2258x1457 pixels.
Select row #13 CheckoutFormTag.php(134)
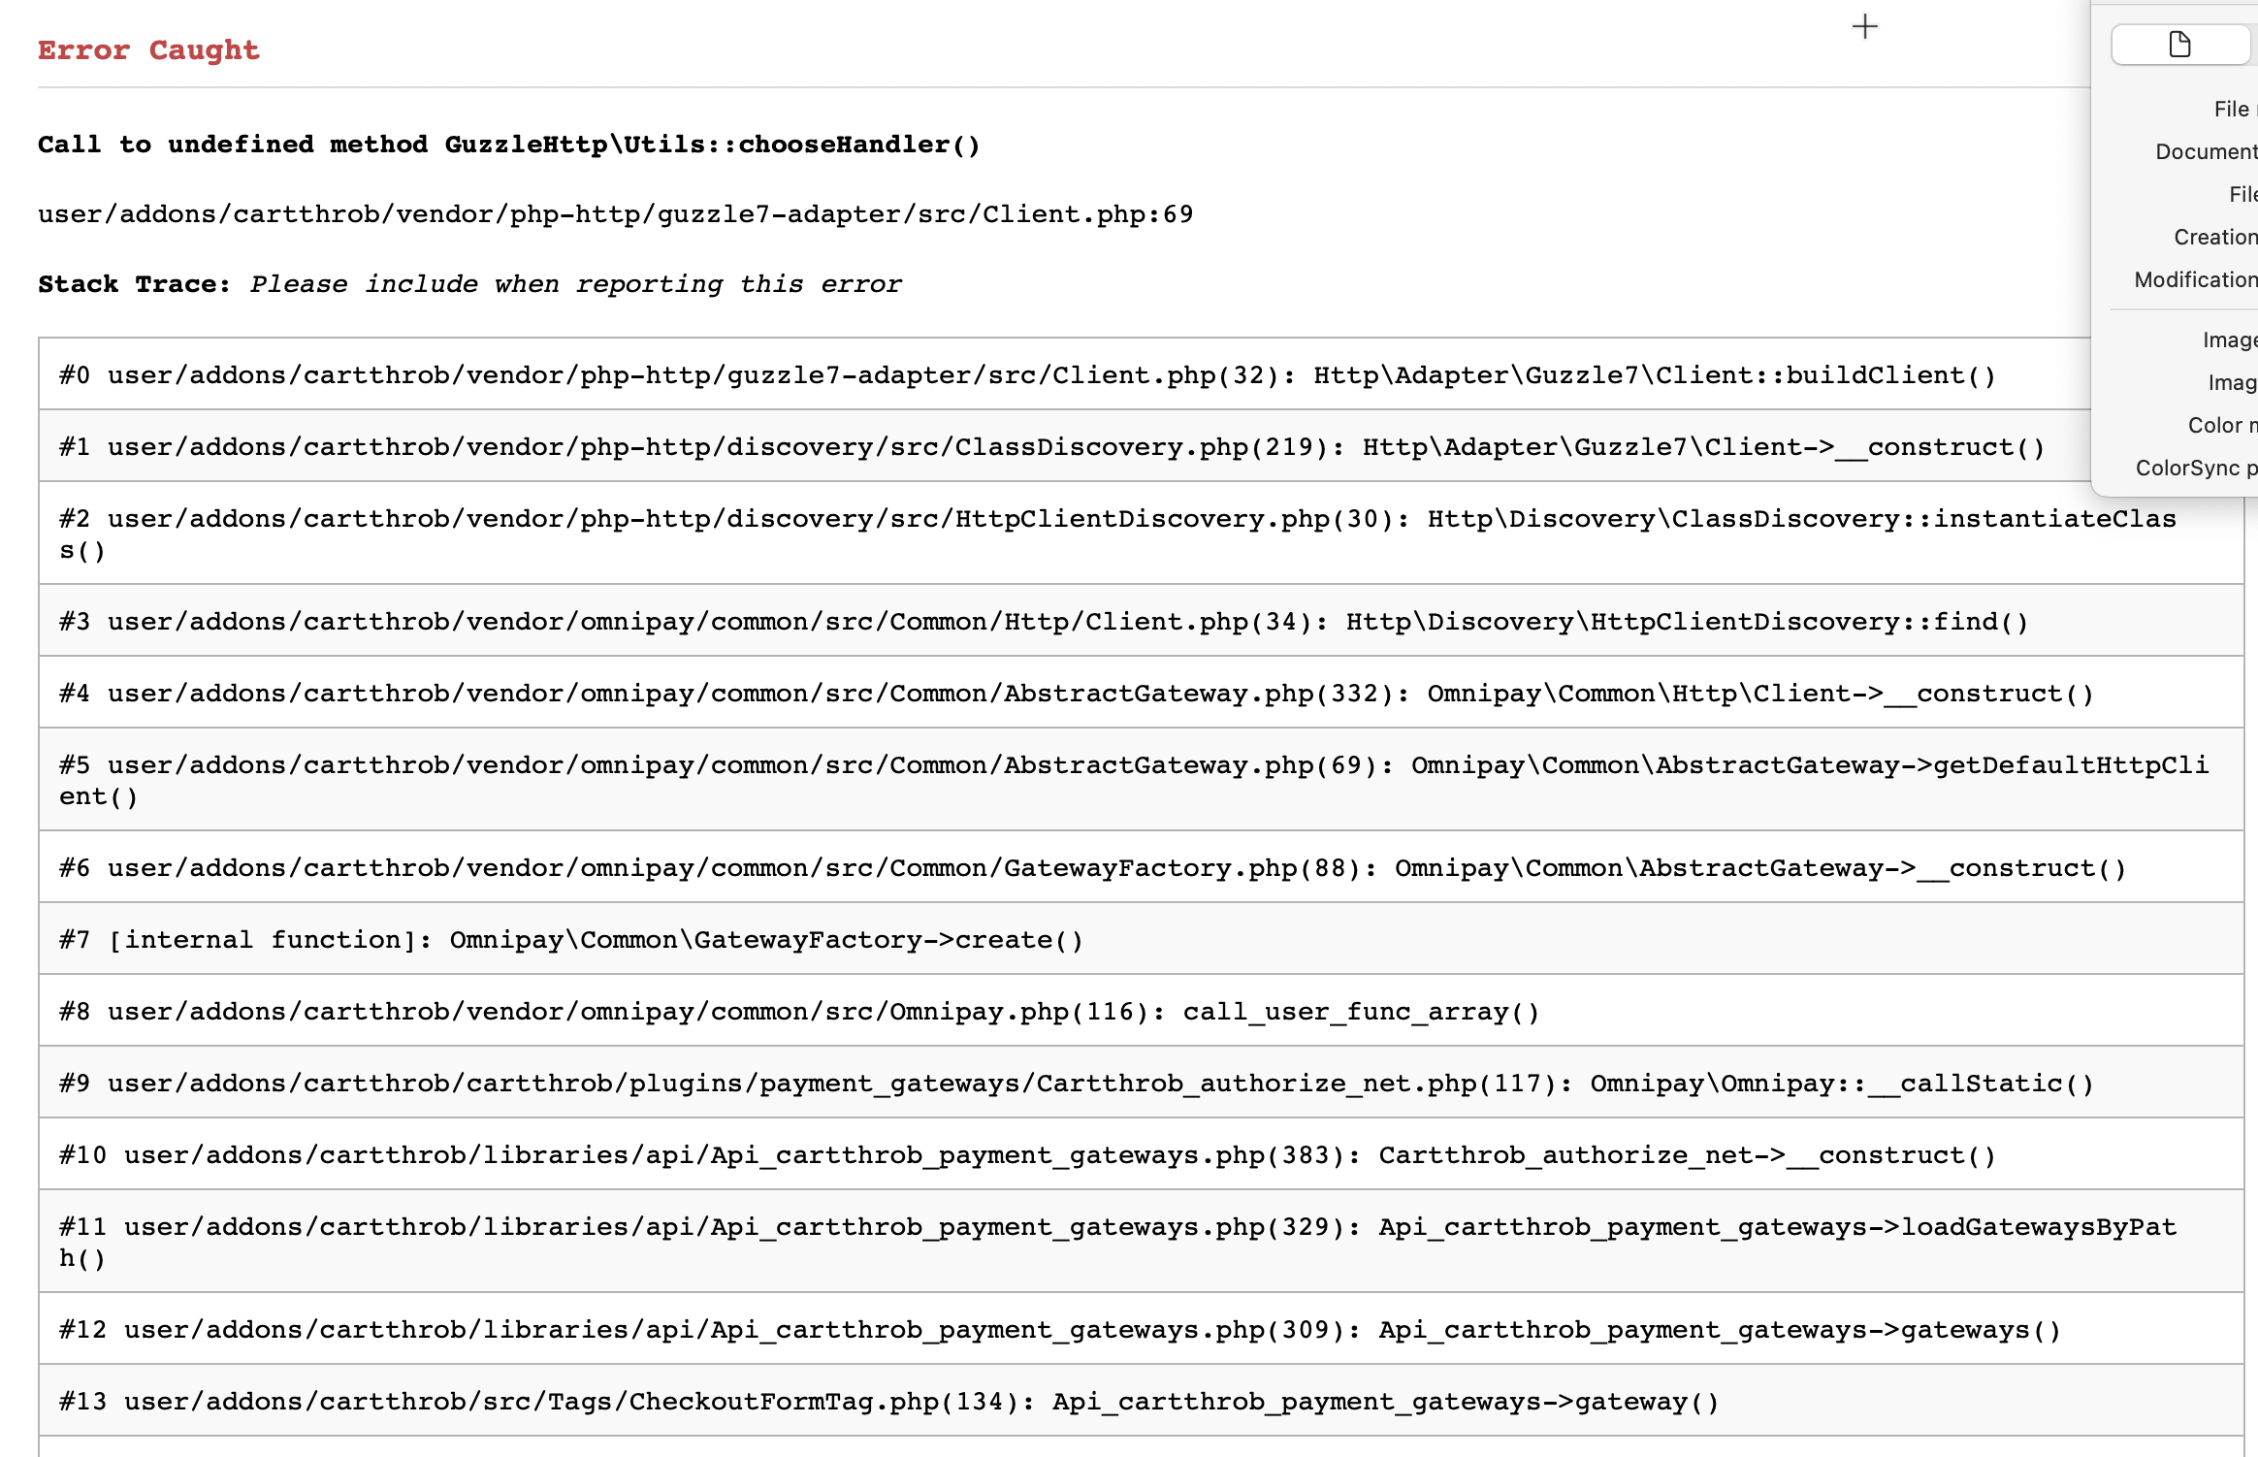pyautogui.click(x=887, y=1402)
